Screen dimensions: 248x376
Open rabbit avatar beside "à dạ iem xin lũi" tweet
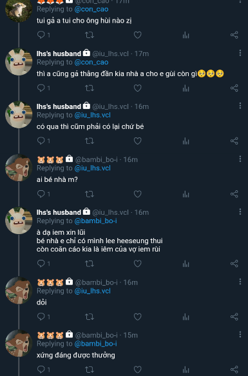[19, 221]
